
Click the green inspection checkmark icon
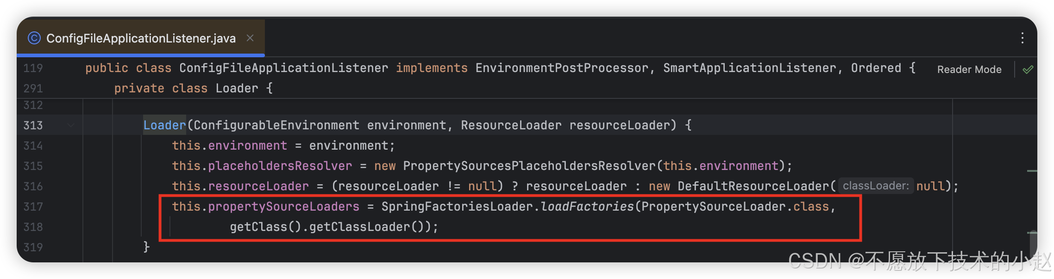tap(1028, 69)
